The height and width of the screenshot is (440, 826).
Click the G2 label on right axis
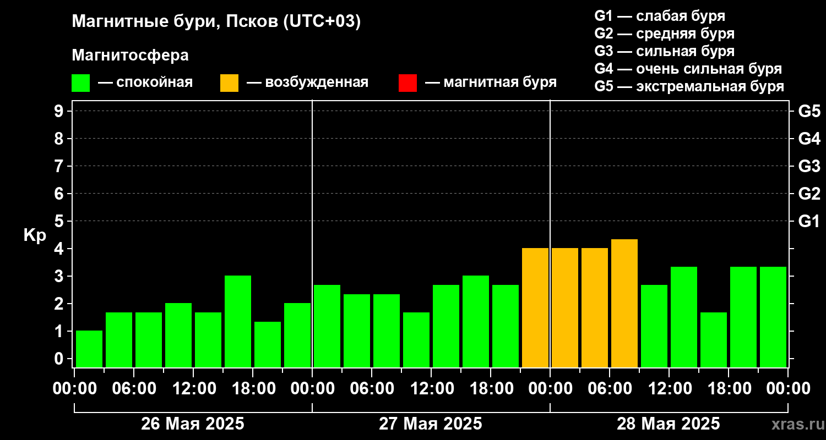click(809, 194)
